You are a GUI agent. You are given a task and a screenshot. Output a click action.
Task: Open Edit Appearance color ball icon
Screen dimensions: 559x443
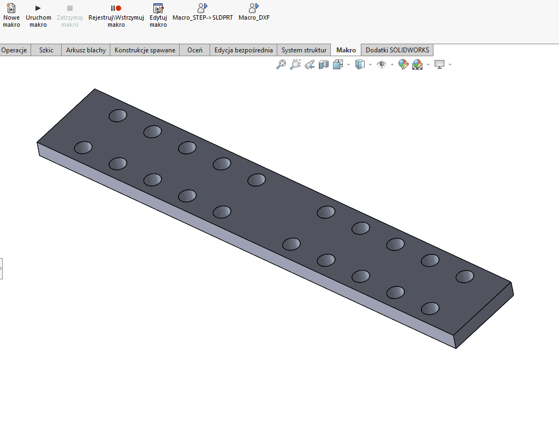click(x=403, y=64)
